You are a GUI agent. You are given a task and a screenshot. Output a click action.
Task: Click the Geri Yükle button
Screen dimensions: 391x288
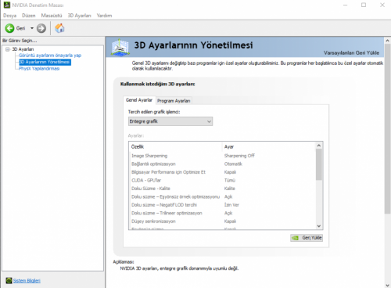[x=307, y=238]
